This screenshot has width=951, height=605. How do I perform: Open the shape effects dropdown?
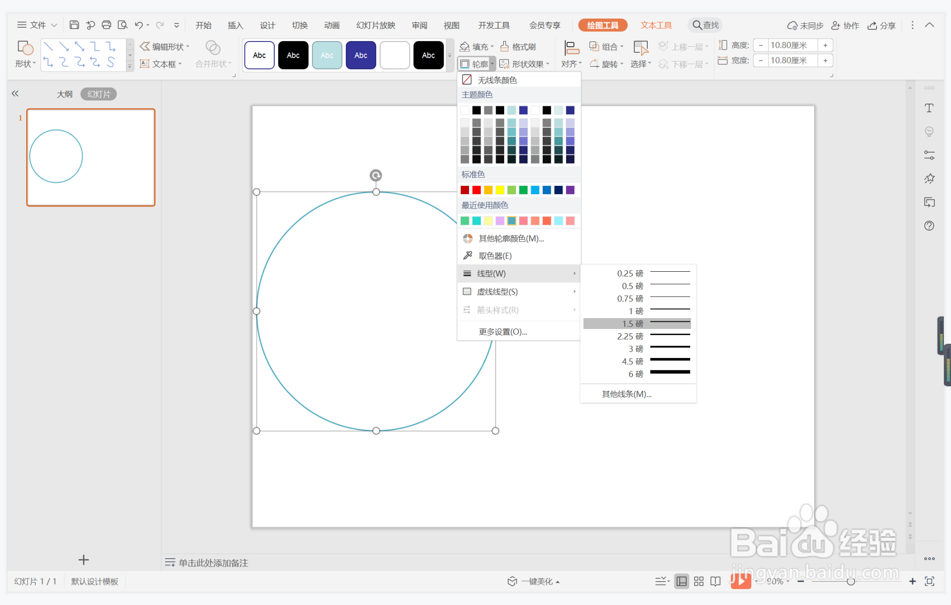click(525, 64)
